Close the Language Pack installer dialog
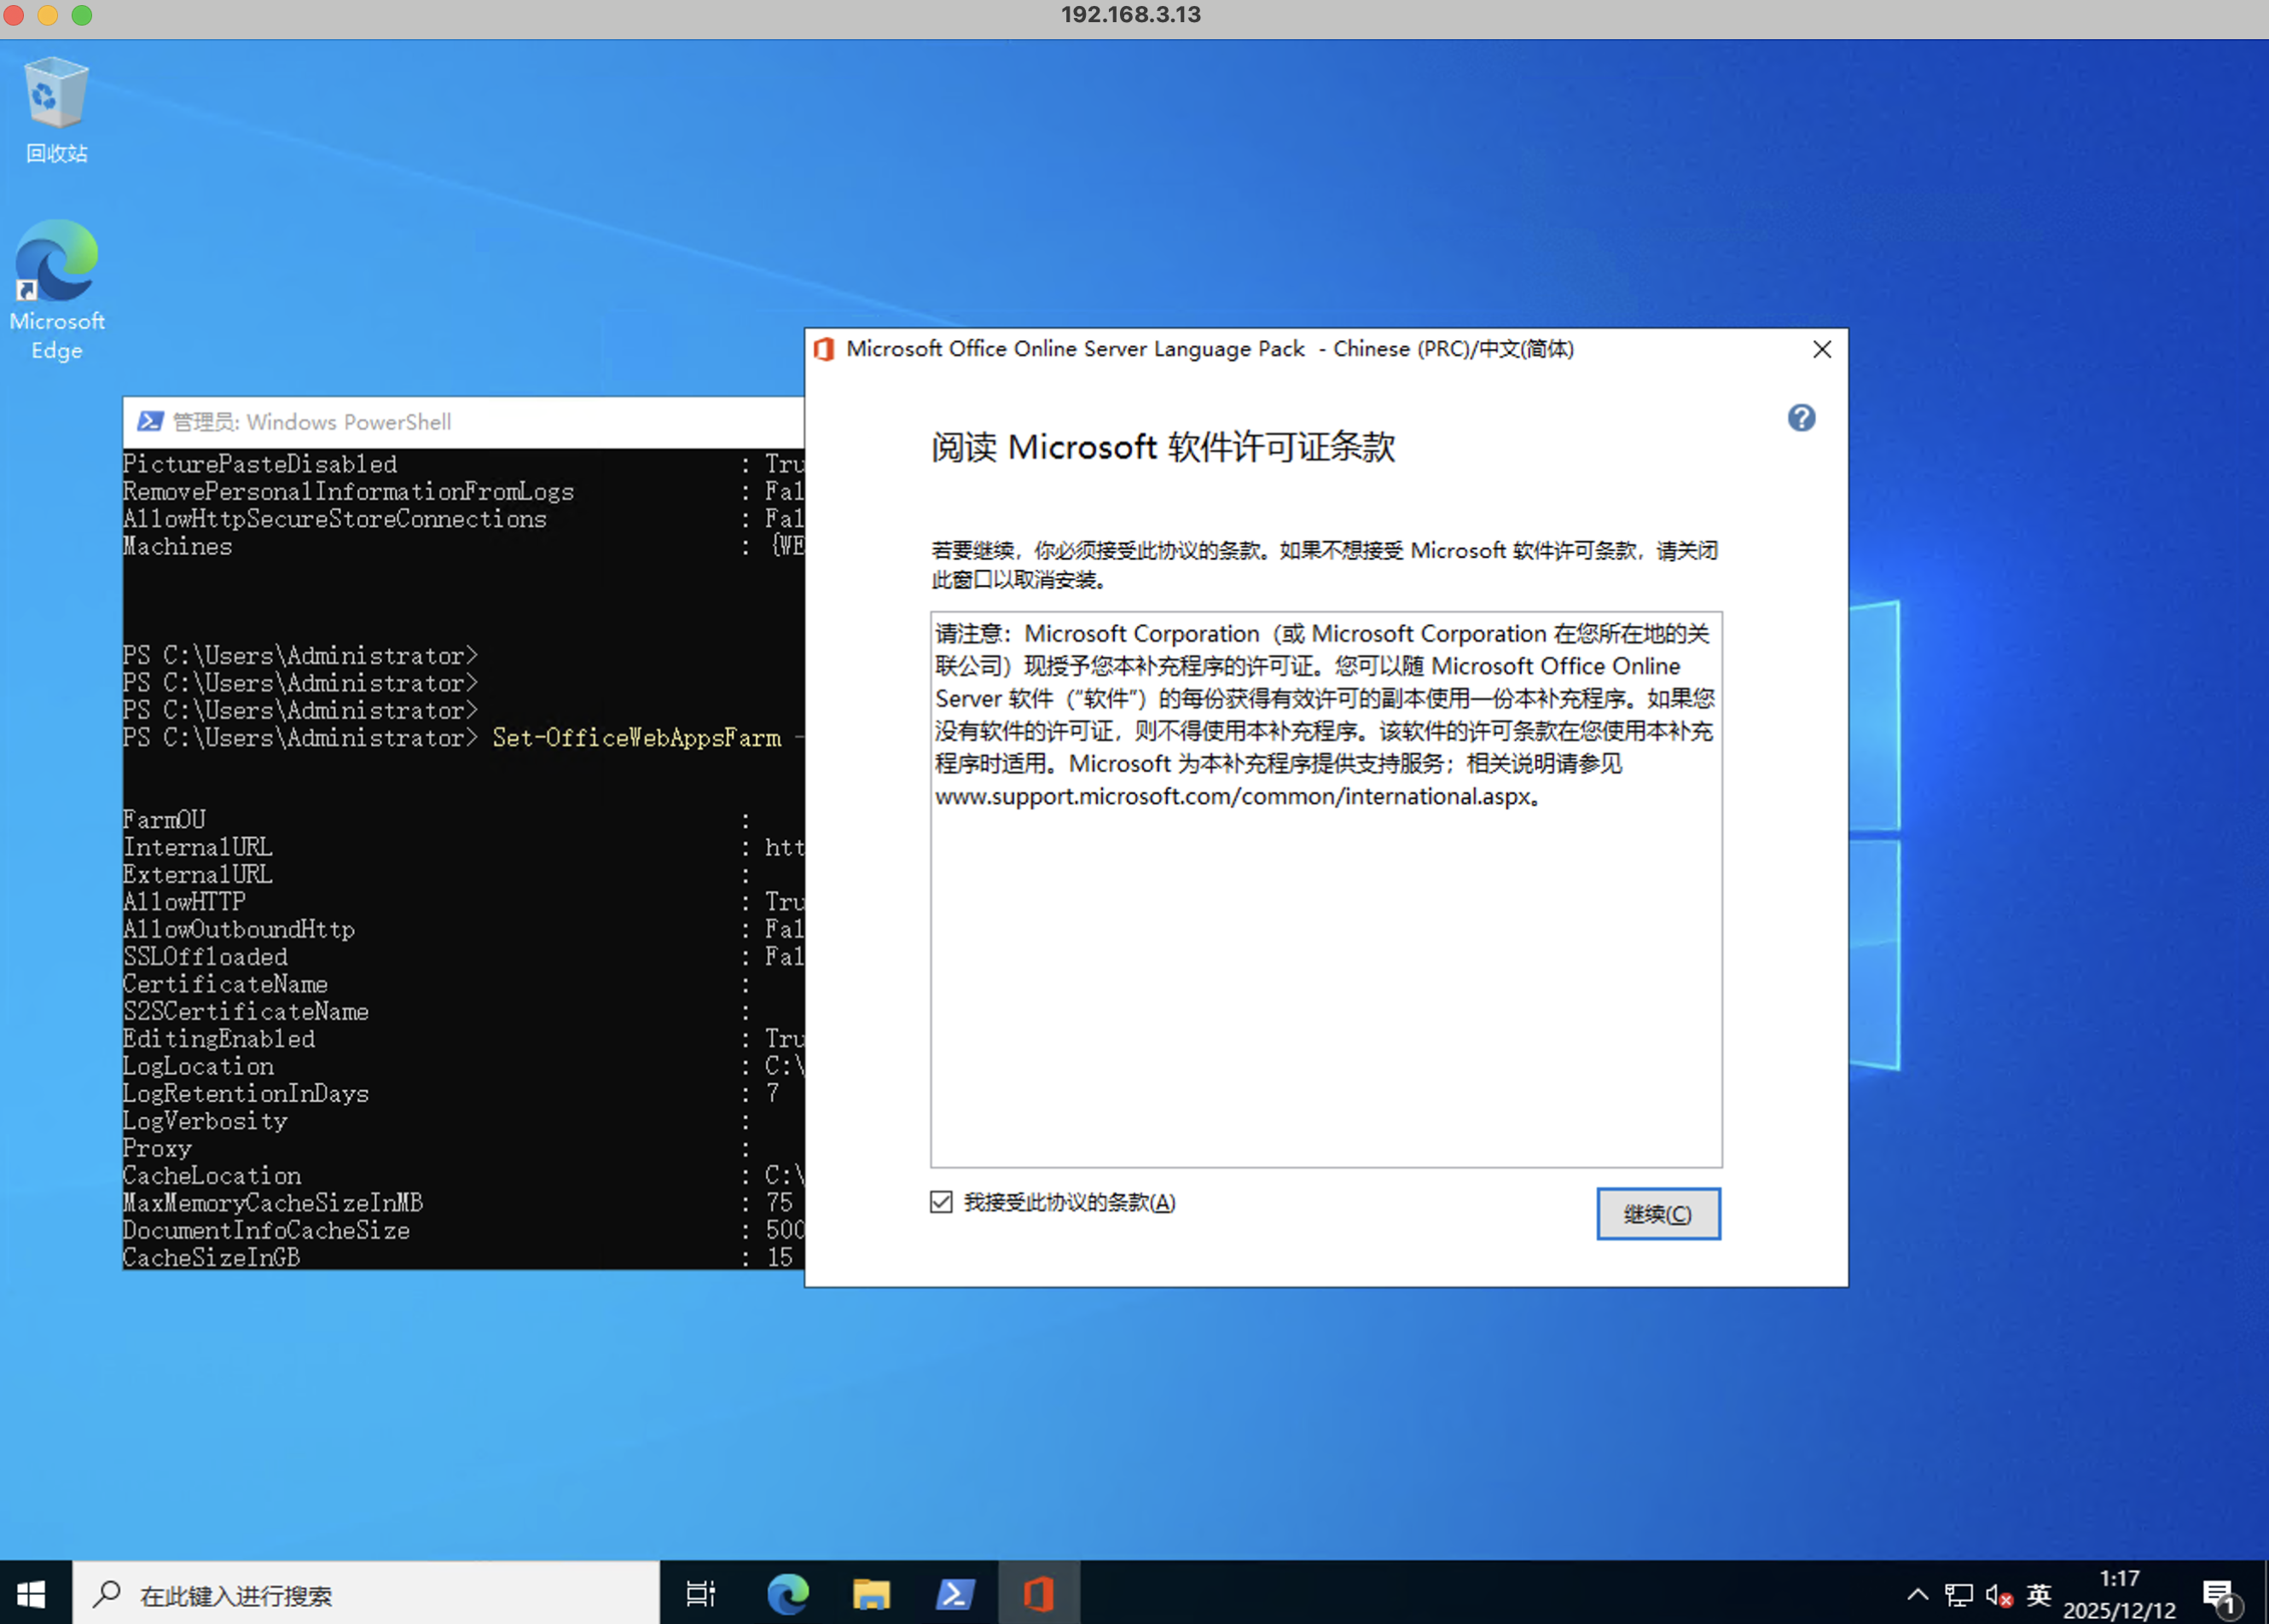Viewport: 2269px width, 1624px height. click(x=1821, y=349)
